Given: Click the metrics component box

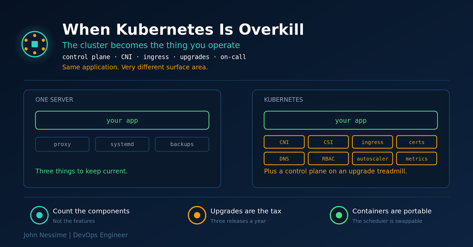Looking at the screenshot, I should (x=417, y=158).
